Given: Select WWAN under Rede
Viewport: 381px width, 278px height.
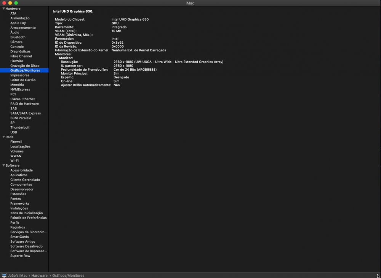Looking at the screenshot, I should [16, 156].
